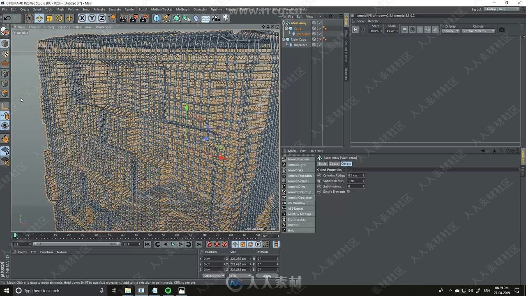The height and width of the screenshot is (296, 526).
Task: Activate the Rotate tool
Action: (59, 18)
